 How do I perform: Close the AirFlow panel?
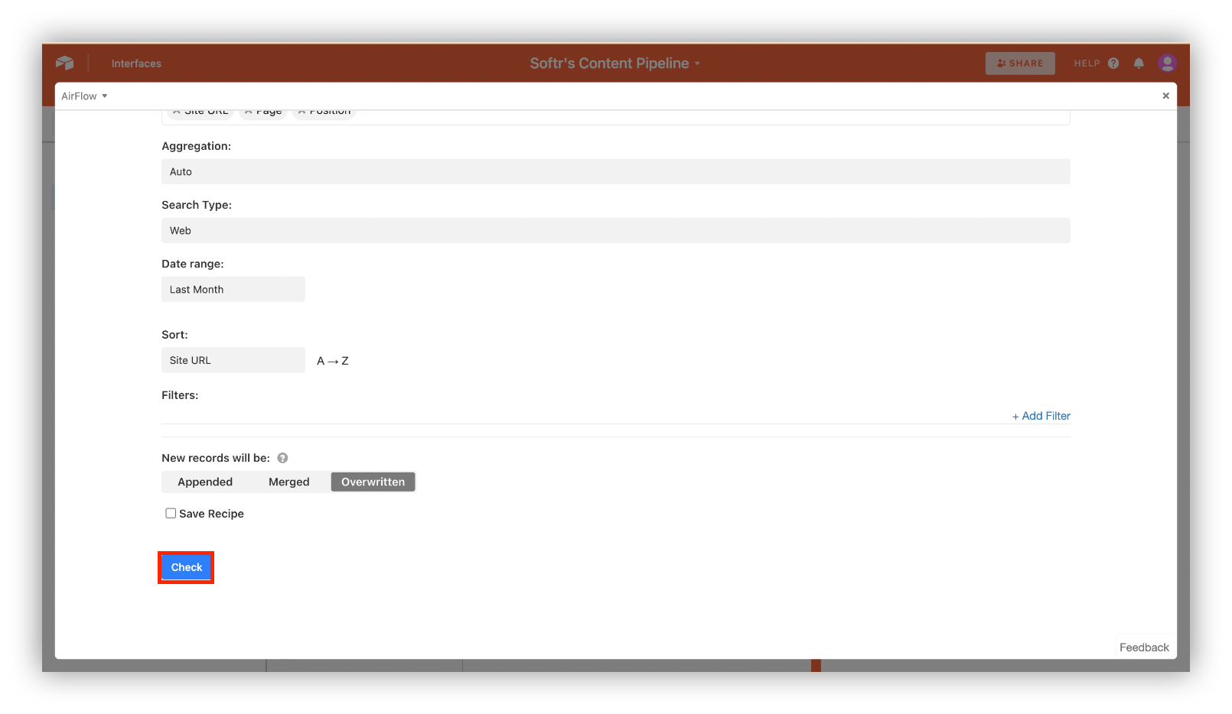[1165, 96]
